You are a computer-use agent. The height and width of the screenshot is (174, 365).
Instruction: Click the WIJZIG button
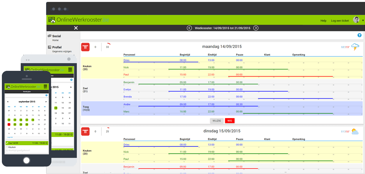(x=217, y=120)
